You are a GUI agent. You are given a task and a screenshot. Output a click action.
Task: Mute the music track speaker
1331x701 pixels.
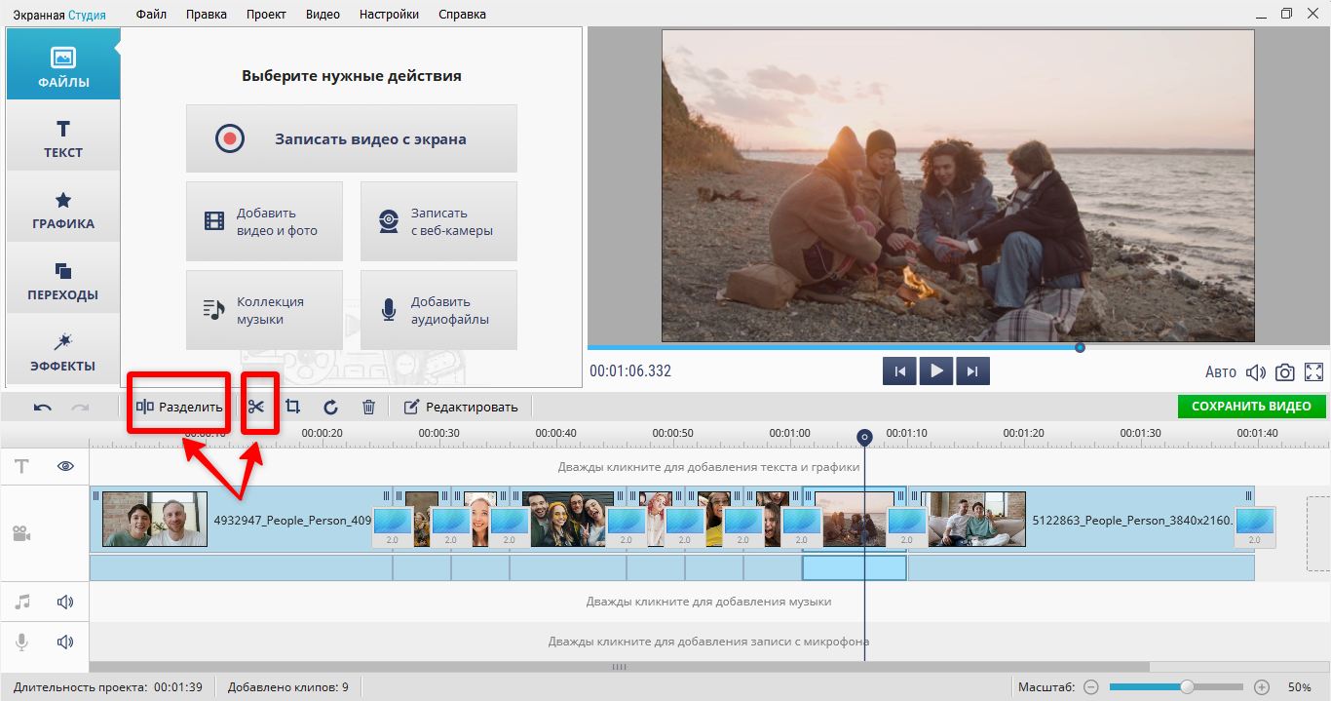coord(65,602)
